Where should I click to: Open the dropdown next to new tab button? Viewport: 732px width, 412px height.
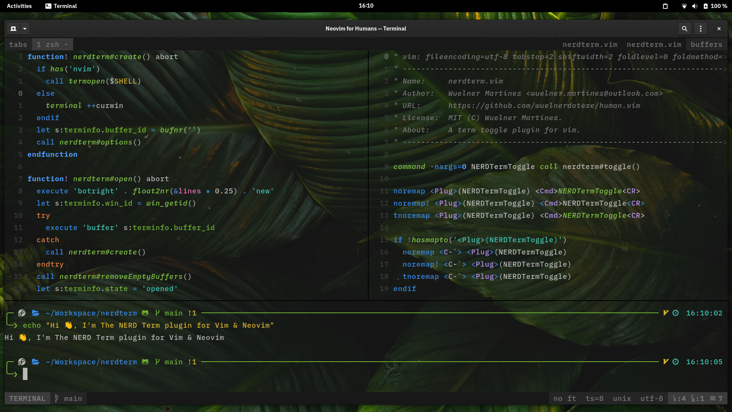[x=25, y=29]
